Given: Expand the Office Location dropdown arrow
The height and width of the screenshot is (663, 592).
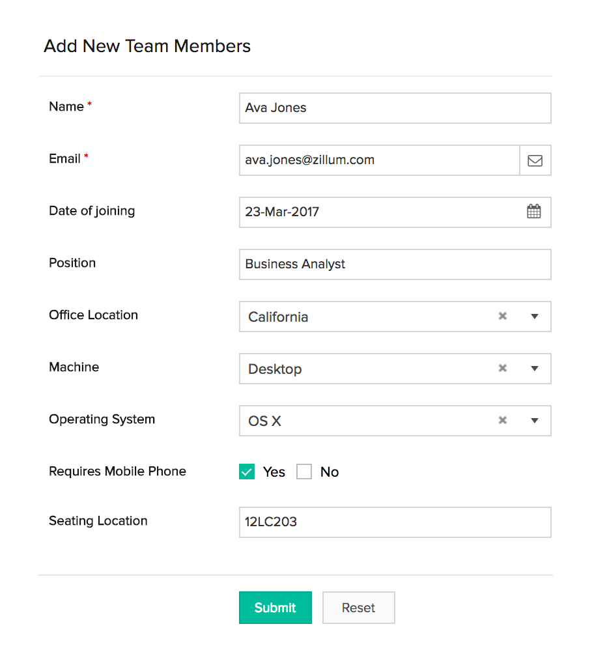Looking at the screenshot, I should [535, 317].
